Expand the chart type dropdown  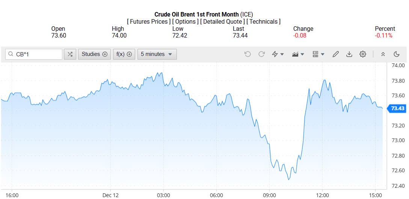(298, 54)
